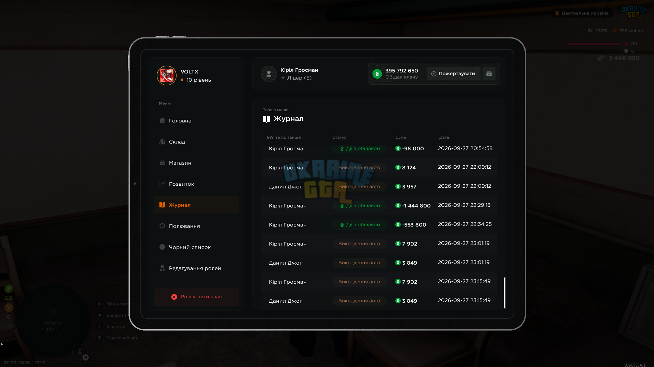Click the microphone icon near the minimap
This screenshot has width=654, height=367.
tap(80, 352)
